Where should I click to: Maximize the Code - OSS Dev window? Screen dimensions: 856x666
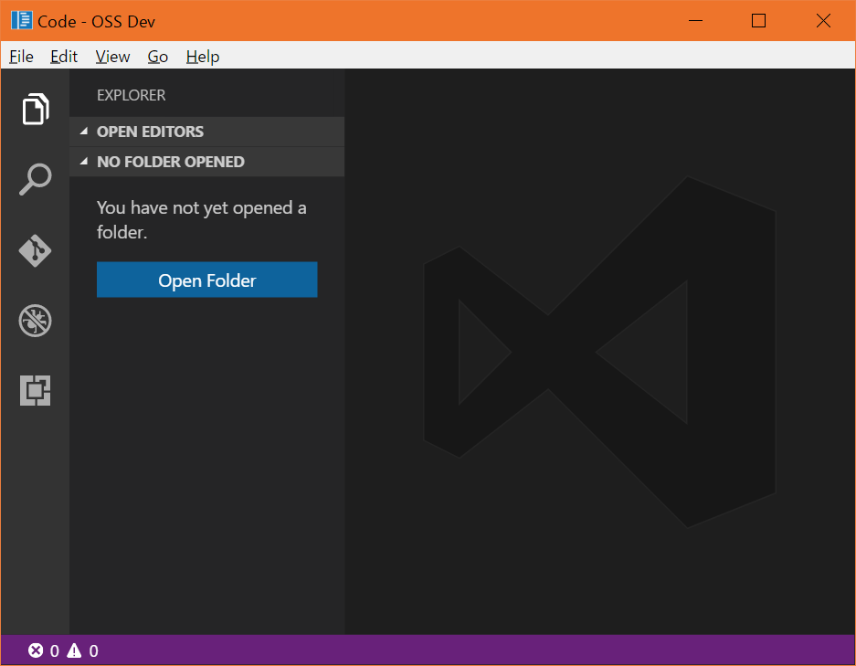(x=759, y=21)
